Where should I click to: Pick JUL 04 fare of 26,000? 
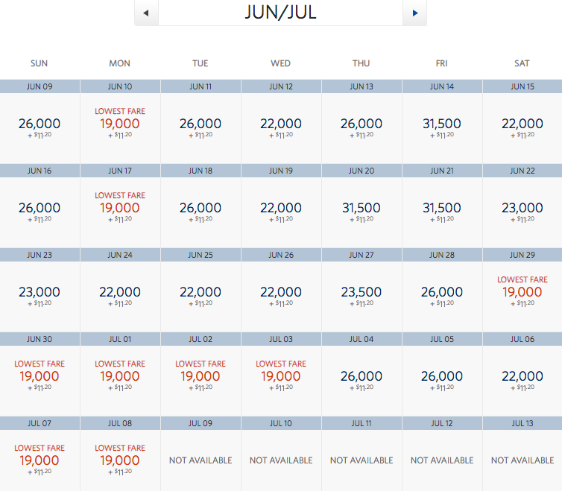click(x=361, y=376)
